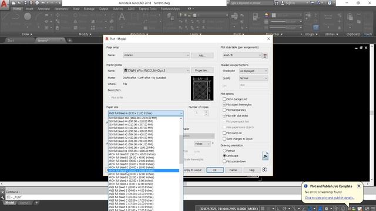Click the keyword search input field

pyautogui.click(x=251, y=3)
